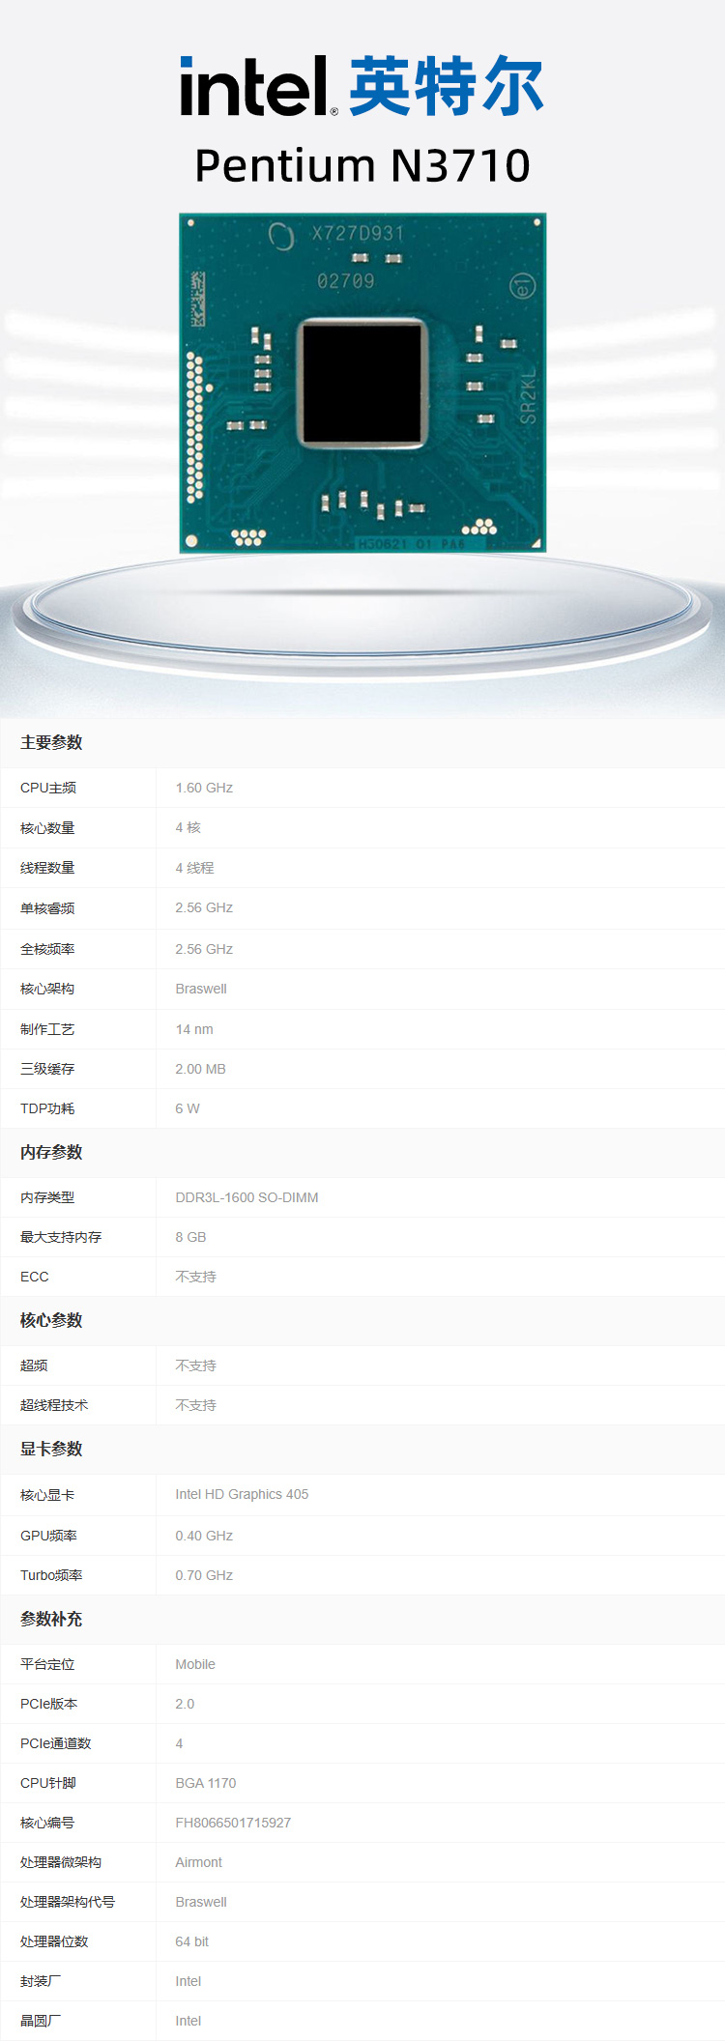The image size is (725, 2041).
Task: Click the 处理器位数 label
Action: click(x=54, y=1941)
